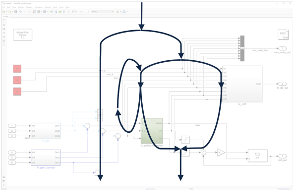Click the Step Back icon
Viewport: 293px width, 190px height.
pos(56,11)
